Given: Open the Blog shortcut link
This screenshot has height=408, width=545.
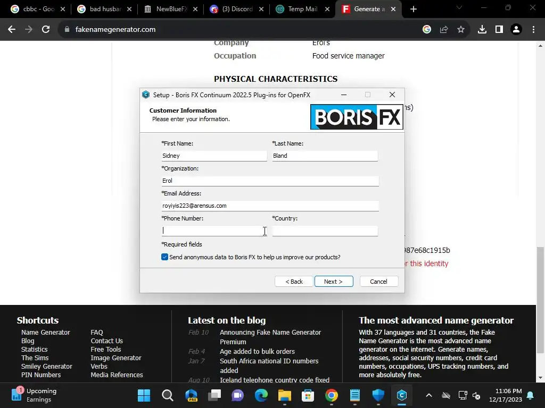Looking at the screenshot, I should [x=28, y=341].
